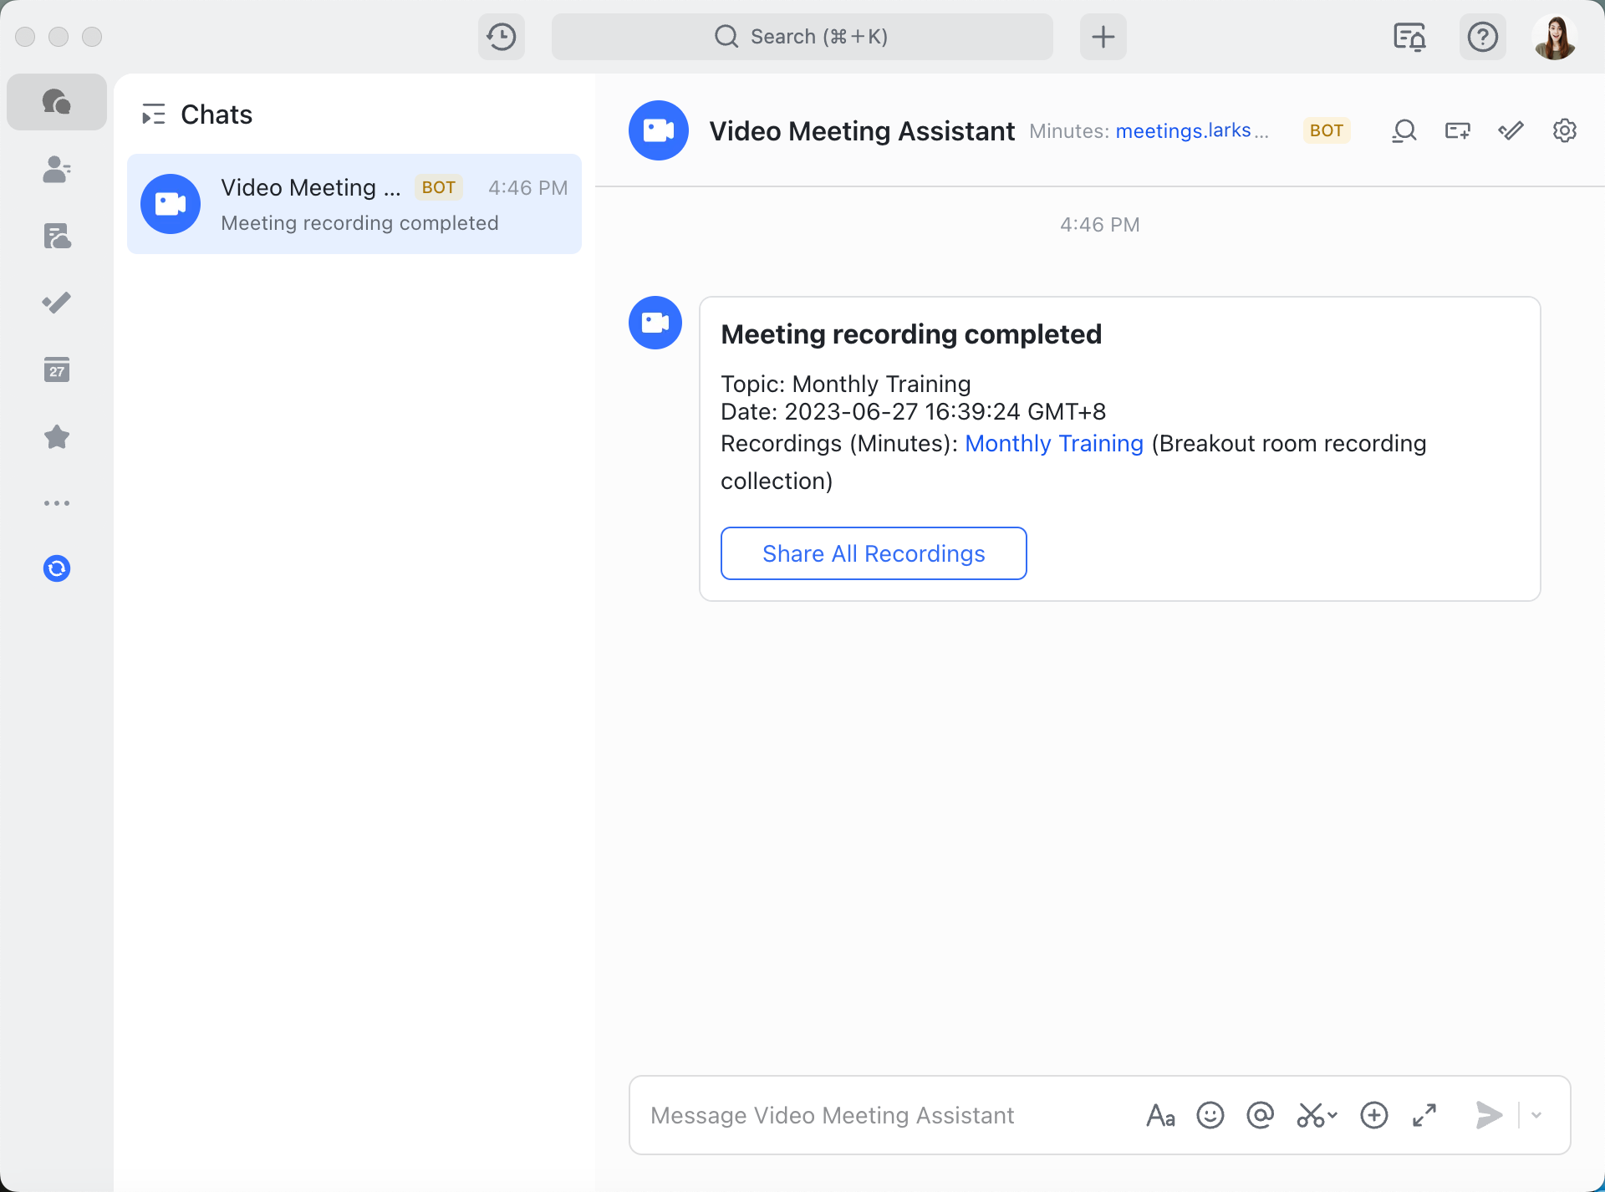Mention someone using the @ icon
Image resolution: width=1605 pixels, height=1192 pixels.
(x=1260, y=1114)
